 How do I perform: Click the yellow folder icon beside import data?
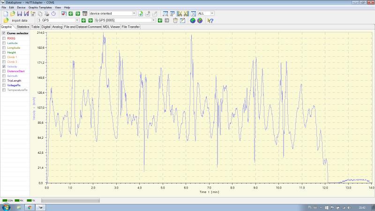click(6, 21)
